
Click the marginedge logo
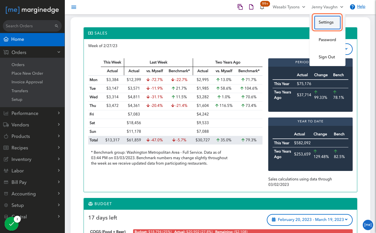(32, 10)
